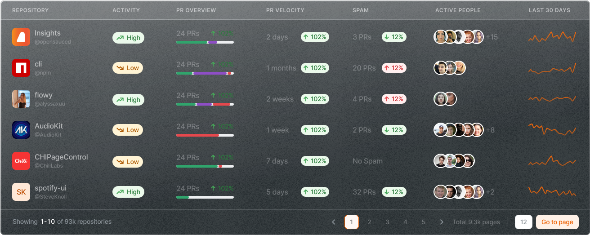Click the npm cli repository icon
Viewport: 590px width, 235px height.
tap(21, 68)
